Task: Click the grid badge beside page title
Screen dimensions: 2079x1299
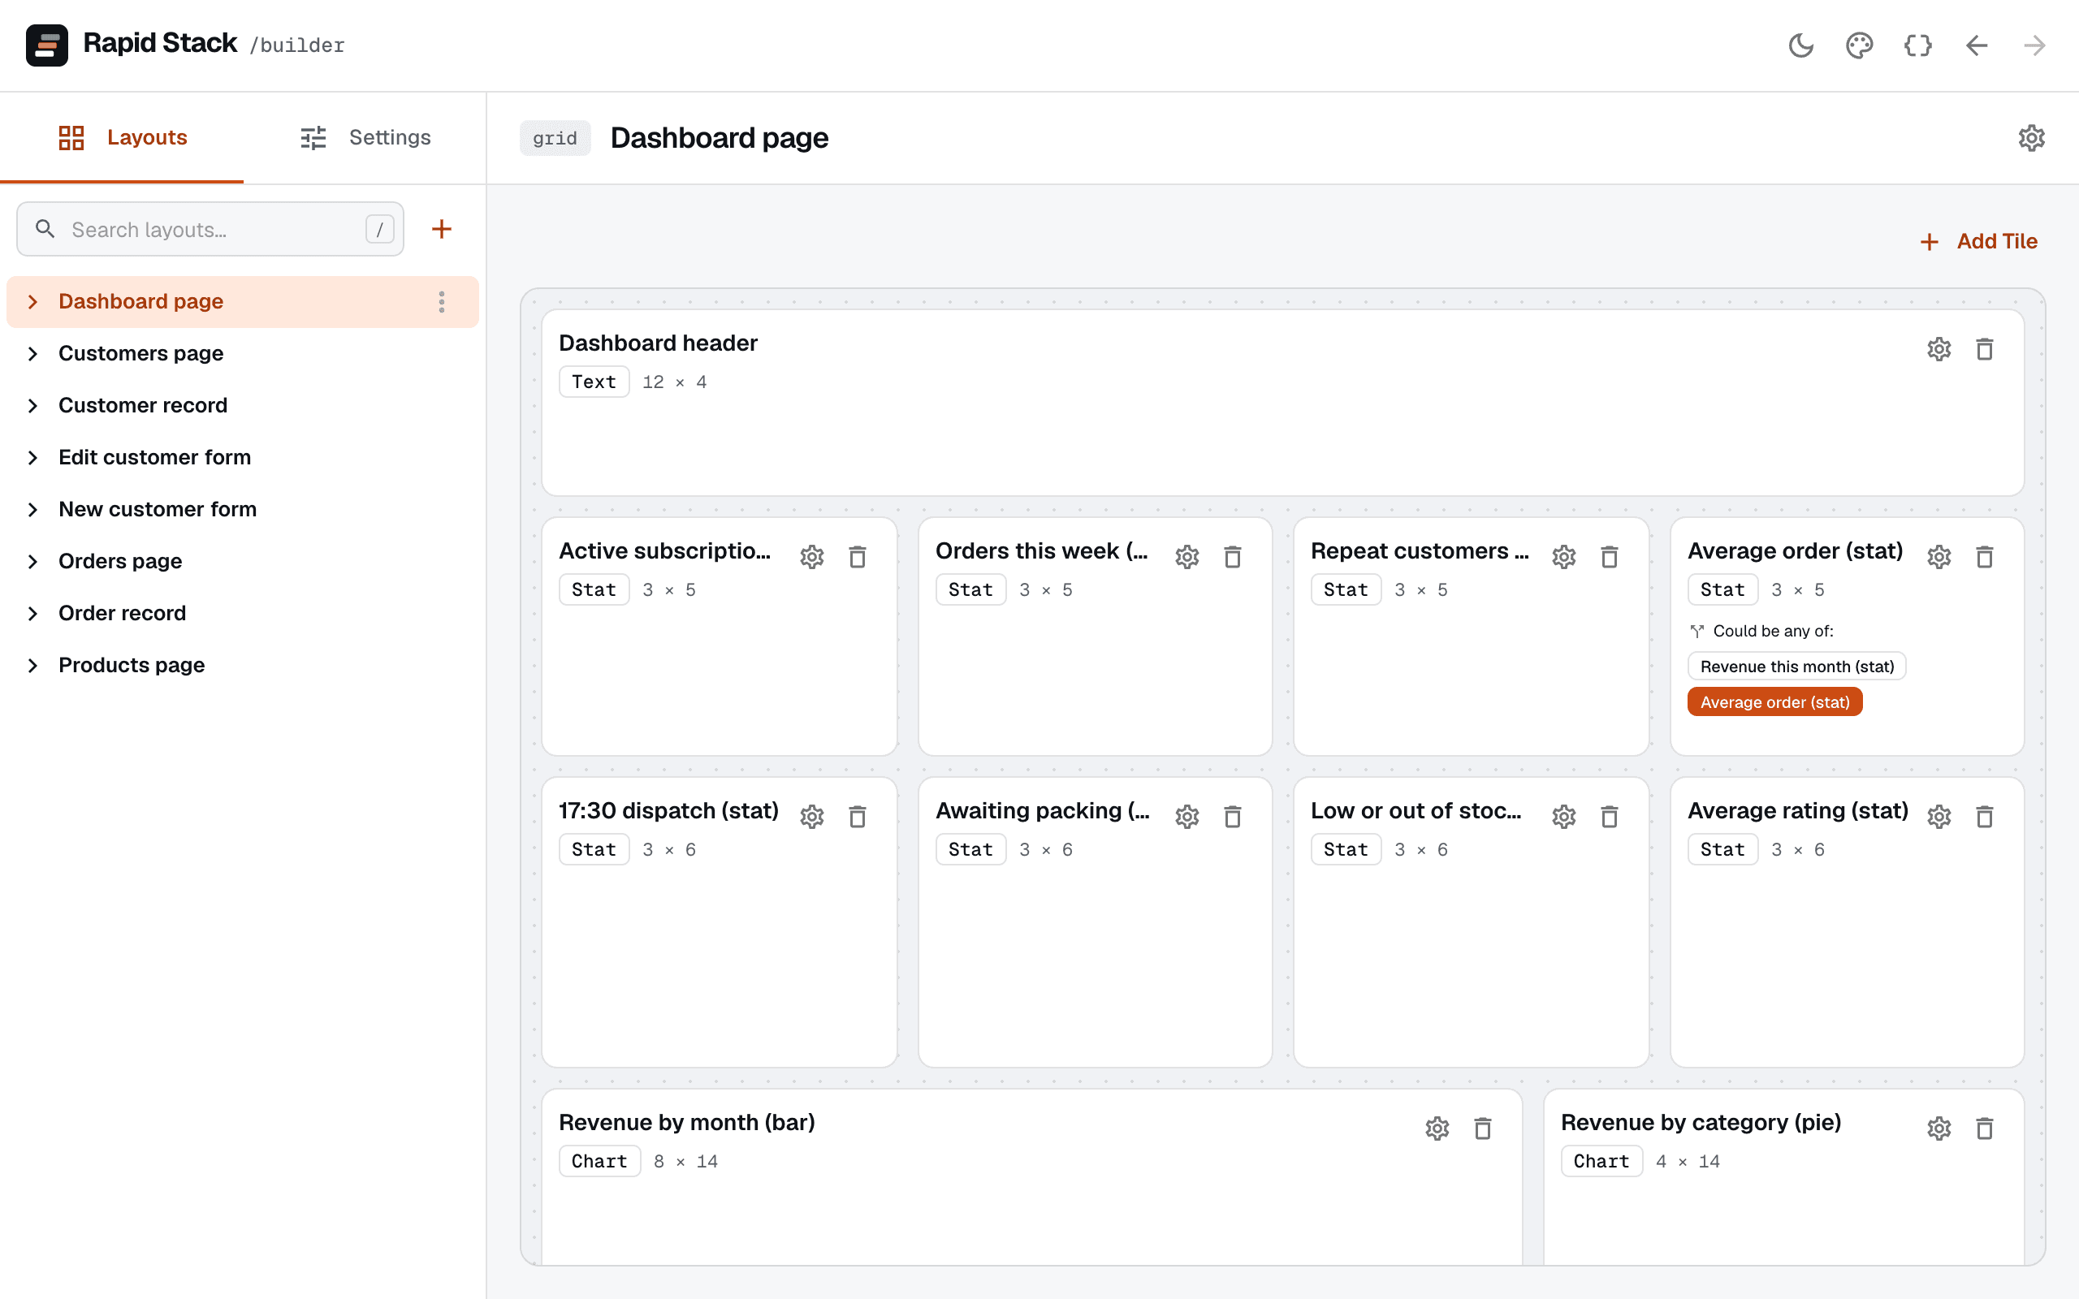Action: pyautogui.click(x=555, y=138)
